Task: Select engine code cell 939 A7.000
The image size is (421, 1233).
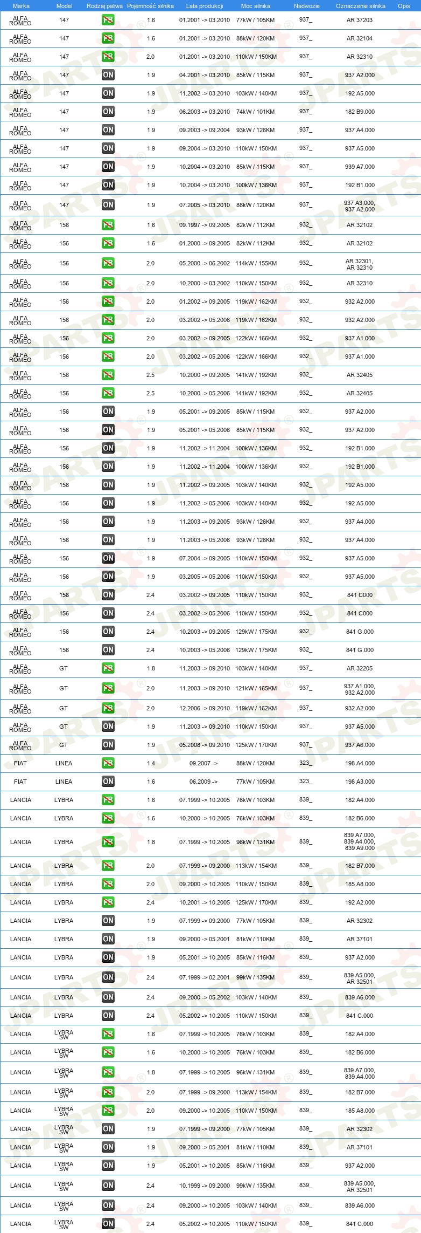Action: tap(360, 167)
